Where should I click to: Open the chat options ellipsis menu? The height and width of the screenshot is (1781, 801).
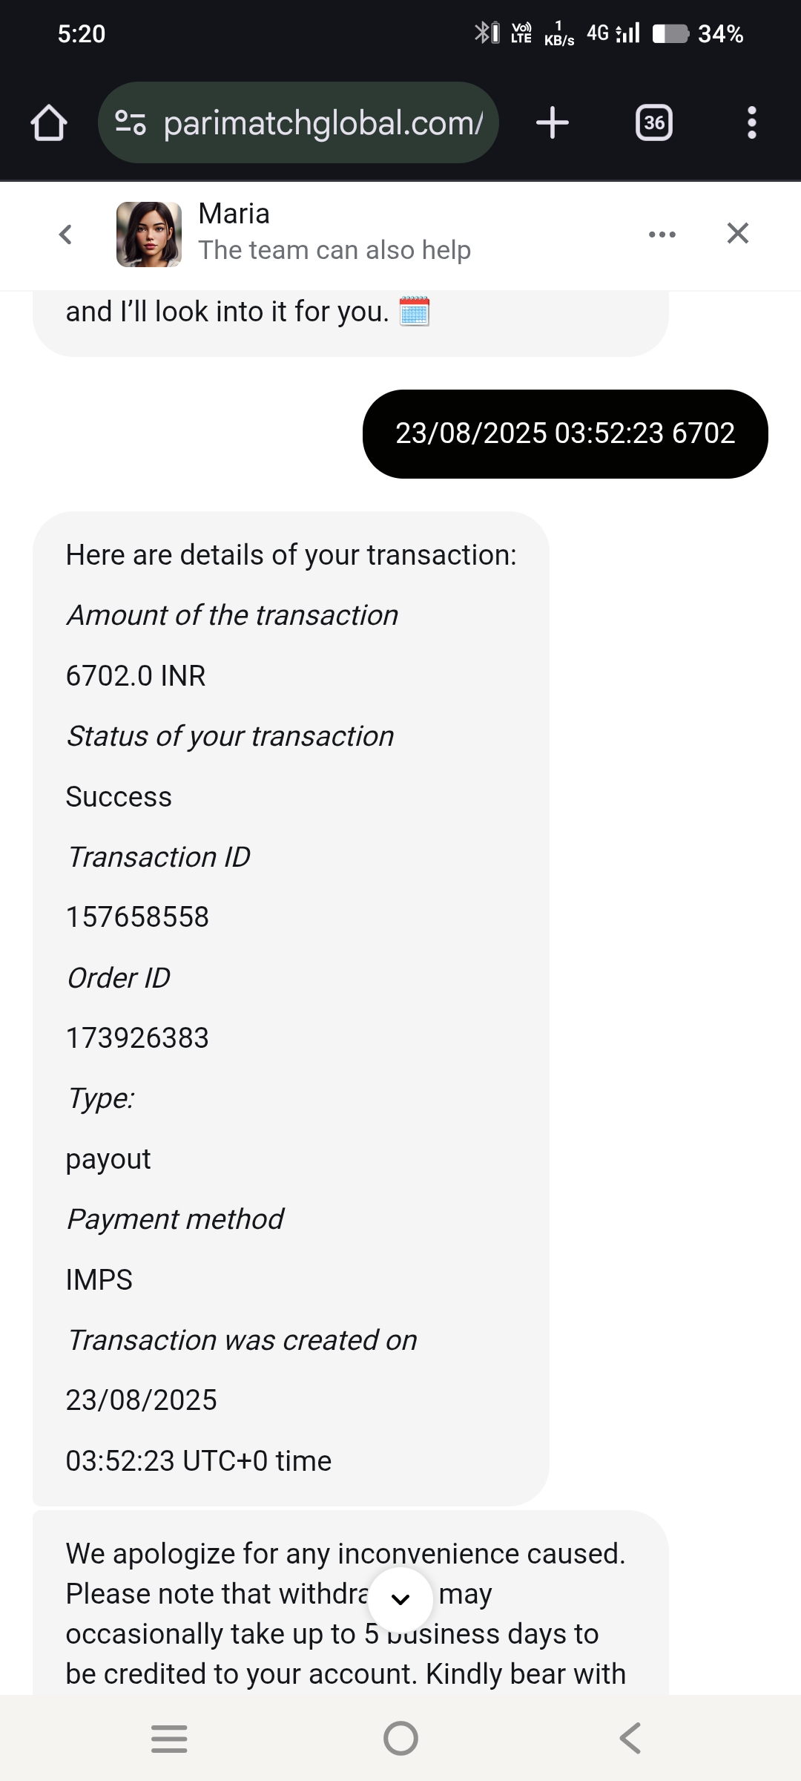[662, 234]
